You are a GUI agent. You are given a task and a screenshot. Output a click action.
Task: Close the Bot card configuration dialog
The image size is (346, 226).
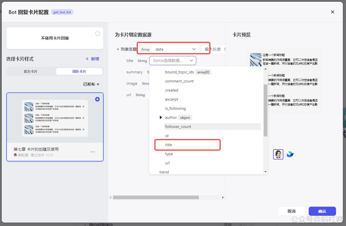tap(332, 12)
